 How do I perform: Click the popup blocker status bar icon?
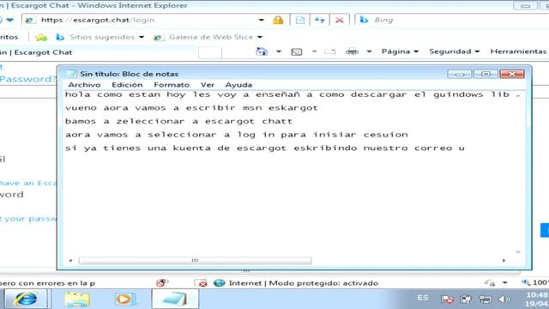coord(162,282)
